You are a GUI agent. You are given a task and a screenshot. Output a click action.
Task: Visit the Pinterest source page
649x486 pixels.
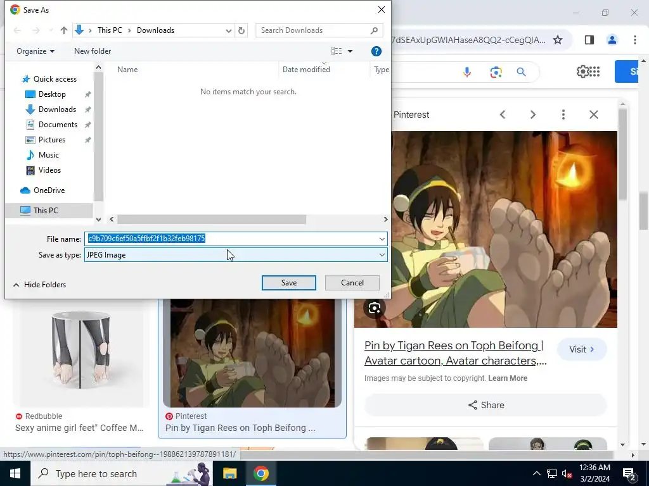click(582, 349)
